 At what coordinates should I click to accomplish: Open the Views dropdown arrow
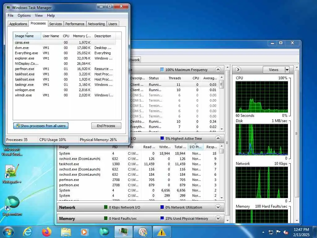point(287,70)
